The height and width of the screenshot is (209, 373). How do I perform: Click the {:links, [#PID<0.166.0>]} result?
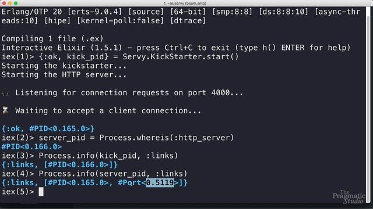pyautogui.click(x=59, y=165)
